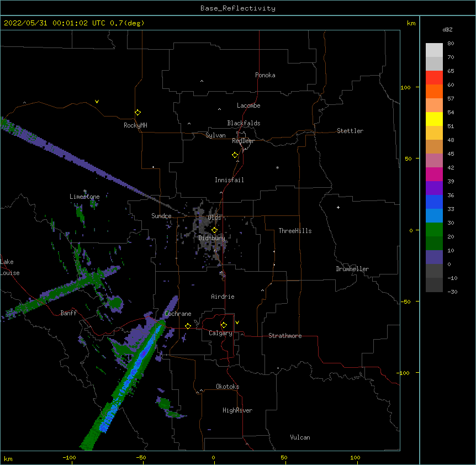Viewport: 476px width, 465px height.
Task: Pick the slate-purple 10 dBZ legend swatch
Action: click(x=434, y=257)
